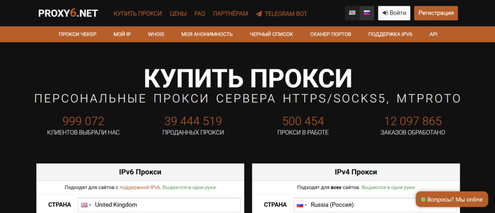The width and height of the screenshot is (495, 213).
Task: Open the ПРОКСИ ЧЕКЕР tool
Action: [x=77, y=34]
